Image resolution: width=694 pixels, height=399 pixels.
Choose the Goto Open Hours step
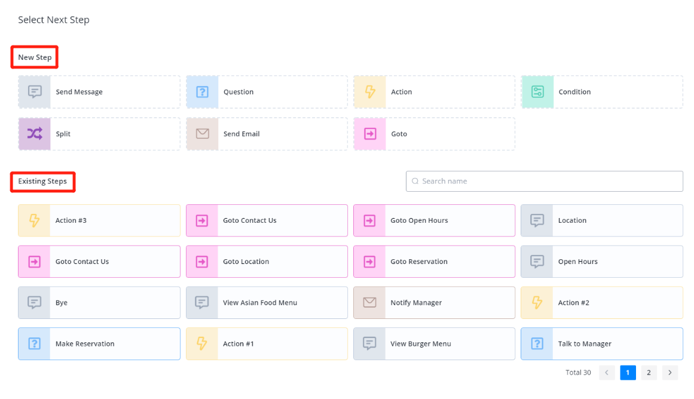[434, 220]
